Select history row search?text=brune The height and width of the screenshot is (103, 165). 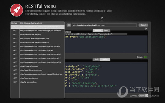coord(38,74)
